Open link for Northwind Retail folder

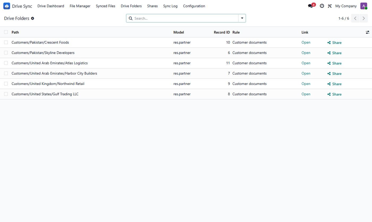(x=306, y=84)
